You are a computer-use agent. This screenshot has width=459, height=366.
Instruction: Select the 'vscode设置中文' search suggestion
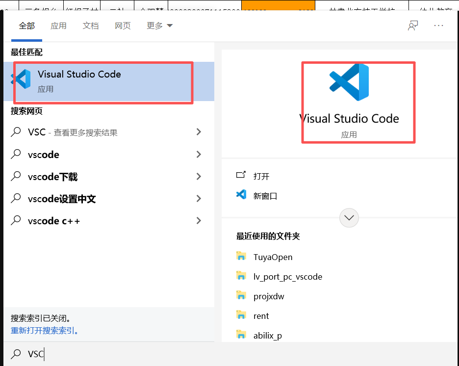(109, 199)
